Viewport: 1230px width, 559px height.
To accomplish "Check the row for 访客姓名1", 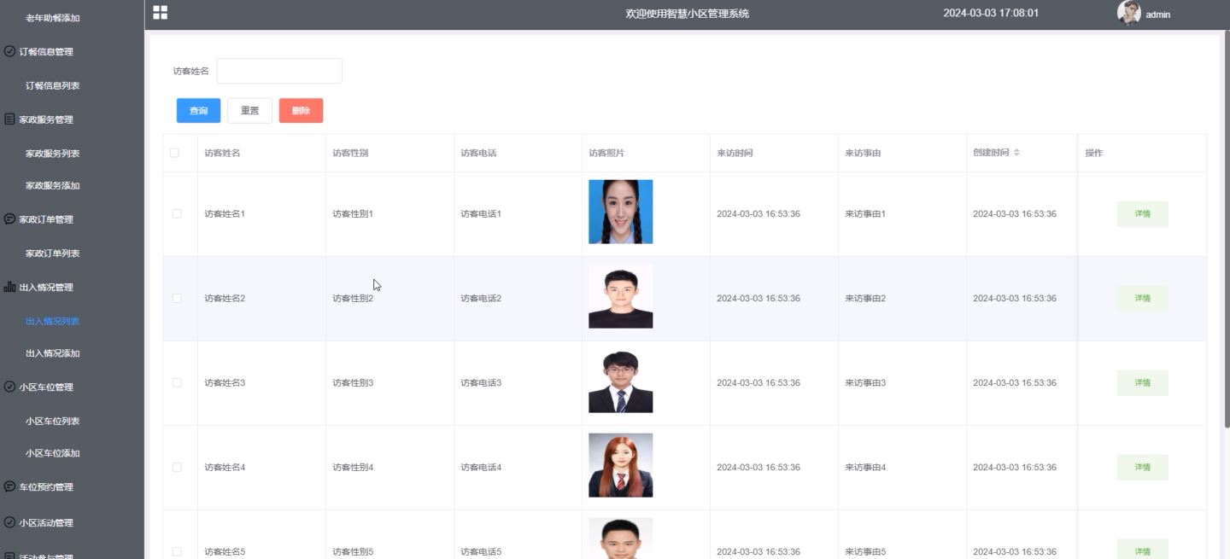I will 177,214.
